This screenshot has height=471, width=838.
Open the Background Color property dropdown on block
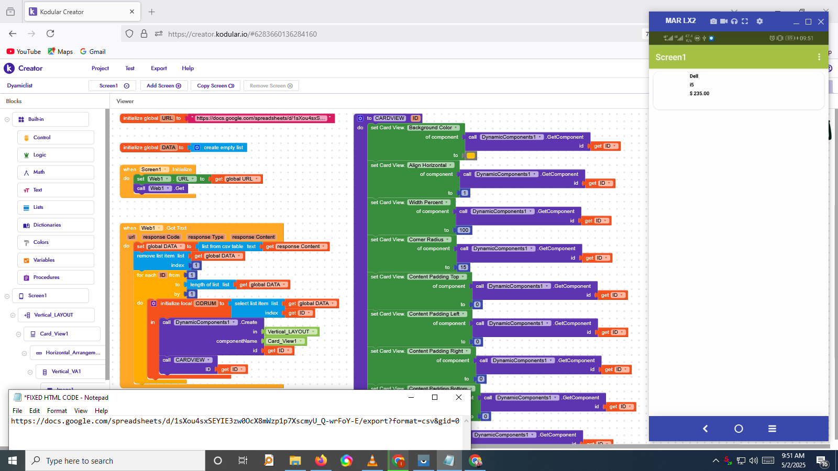point(434,128)
